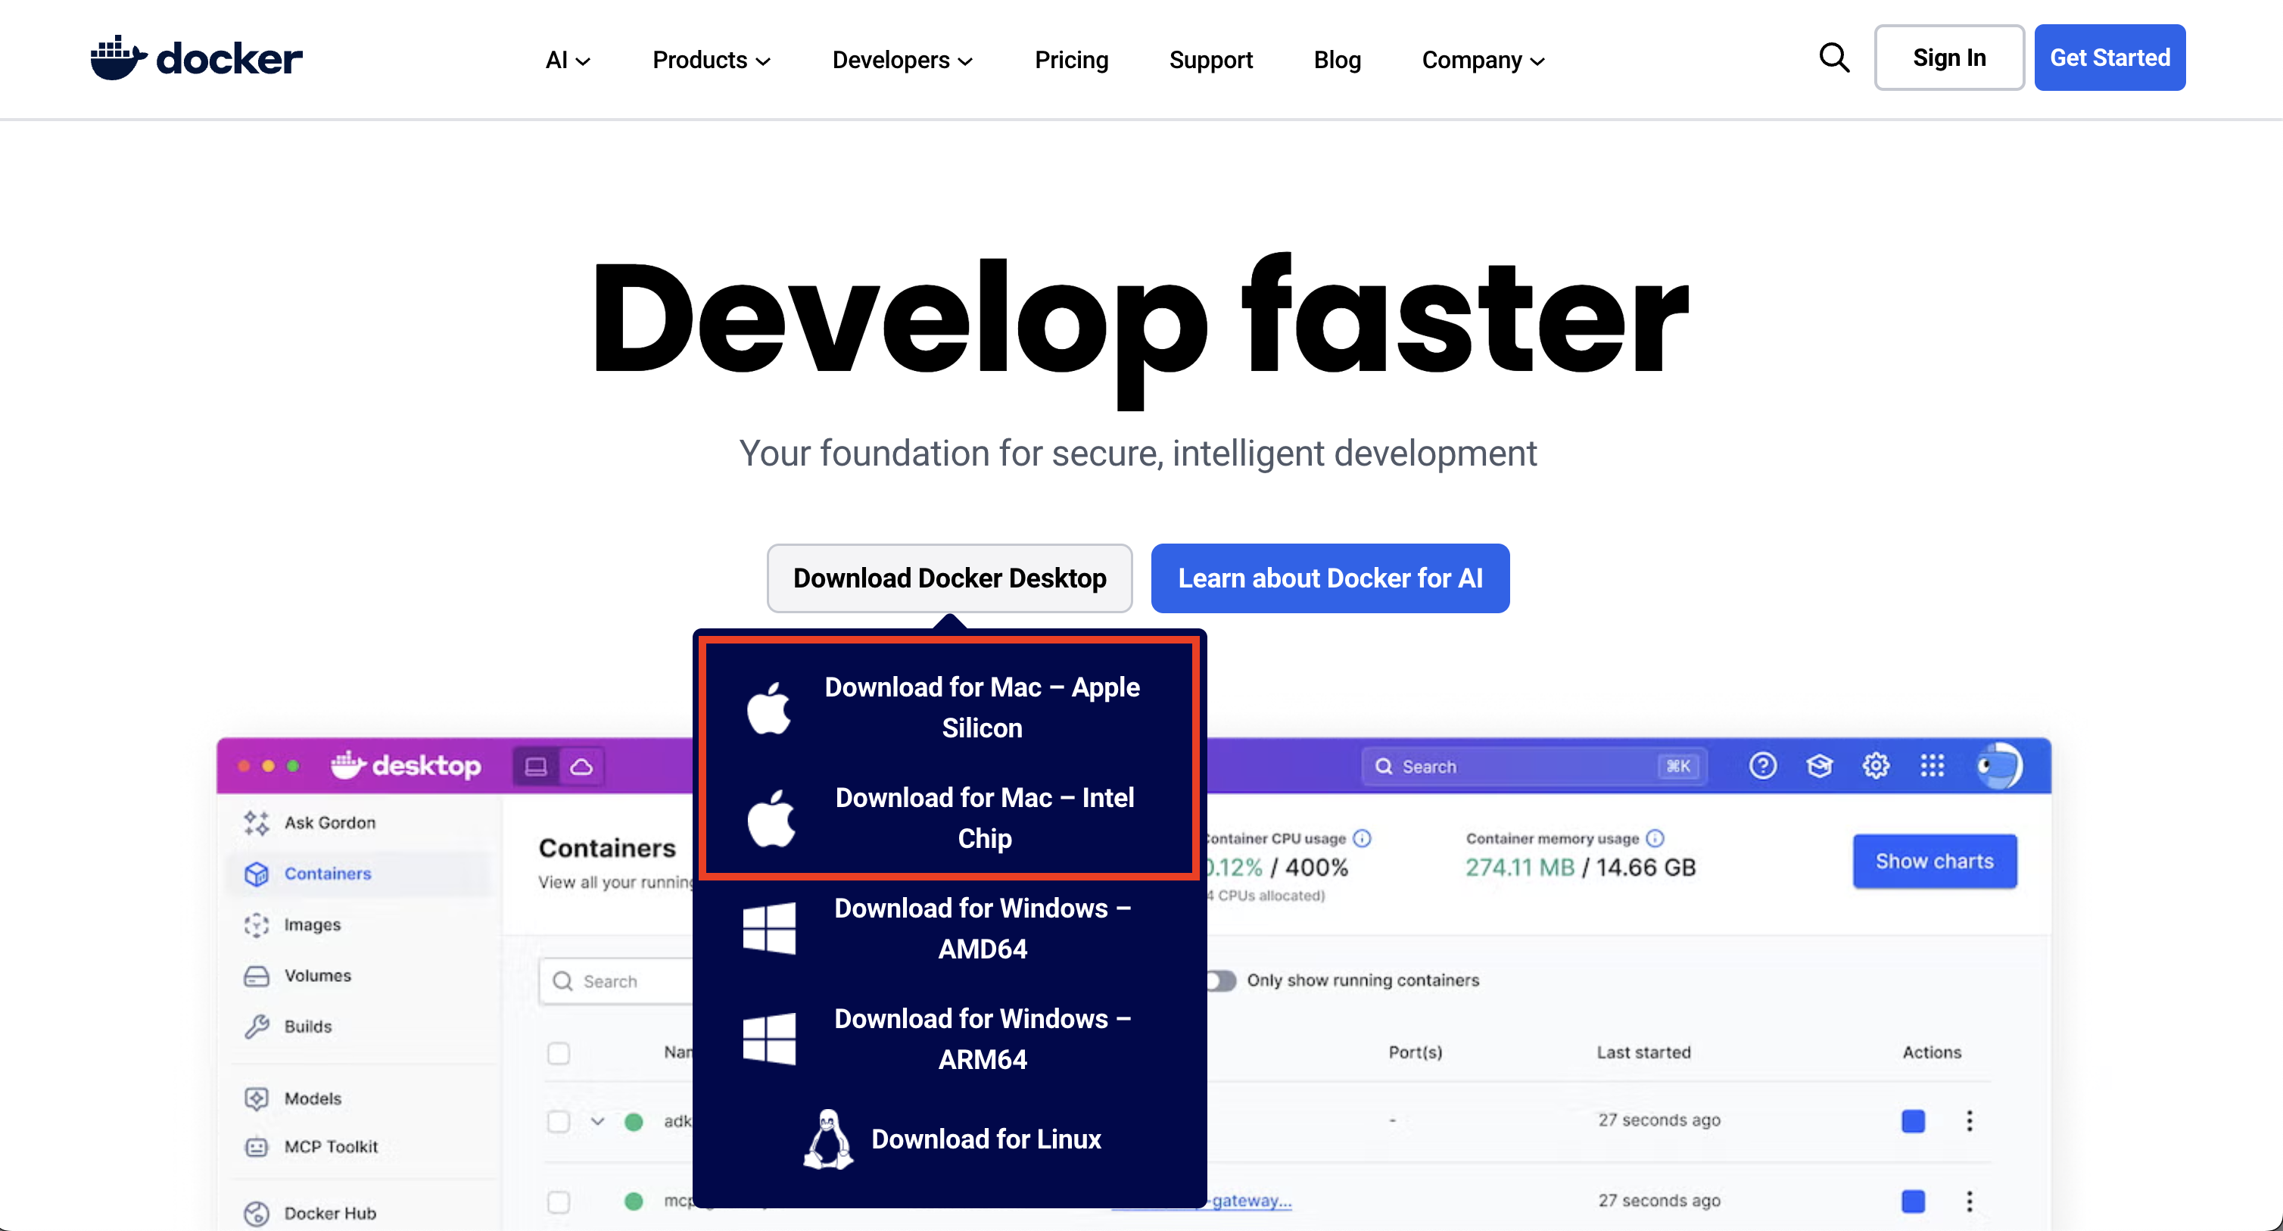Click the Builds wrench icon
Image resolution: width=2283 pixels, height=1231 pixels.
[x=256, y=1027]
